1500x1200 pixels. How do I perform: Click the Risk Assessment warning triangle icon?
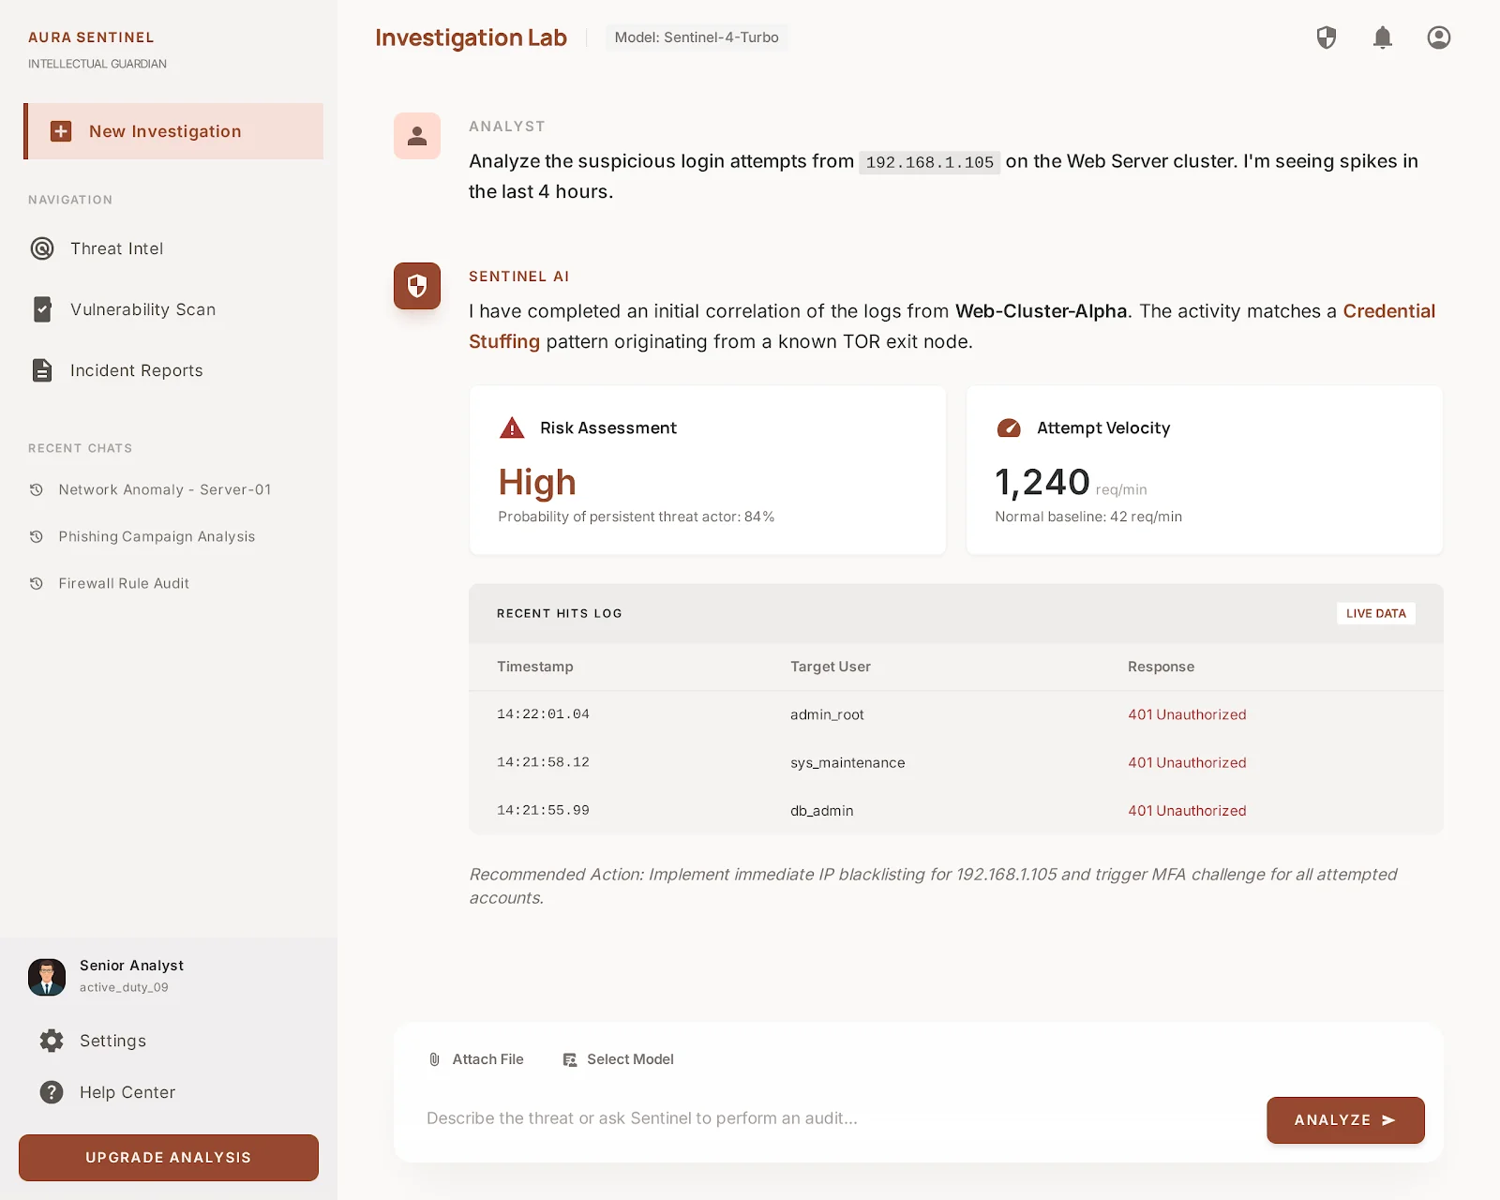pos(512,427)
